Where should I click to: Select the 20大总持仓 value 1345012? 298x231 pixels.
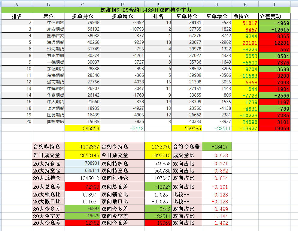click(x=82, y=178)
